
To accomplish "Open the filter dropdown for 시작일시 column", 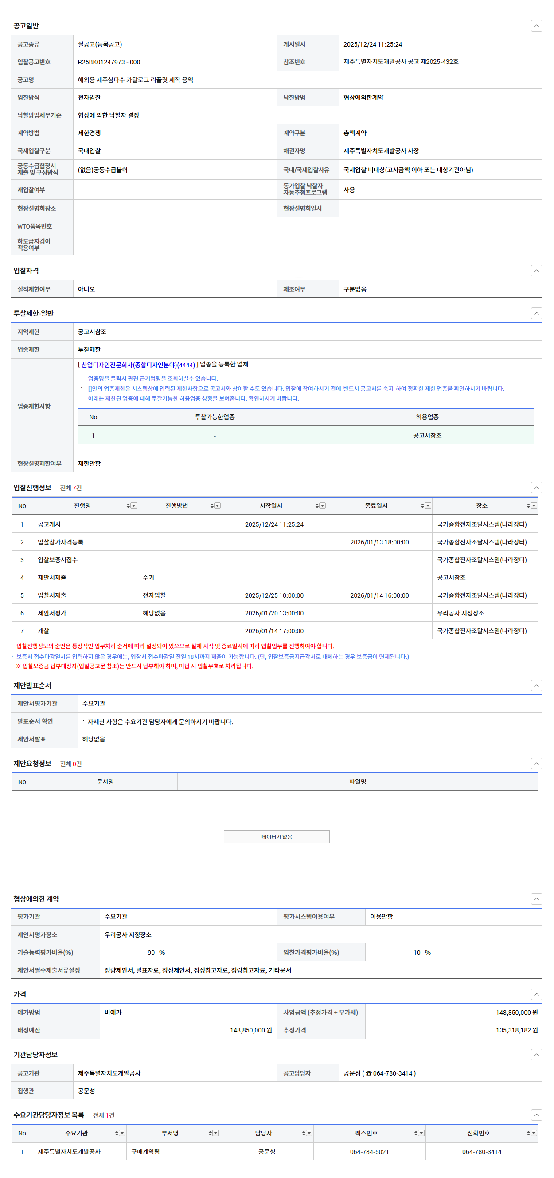I will pos(323,506).
